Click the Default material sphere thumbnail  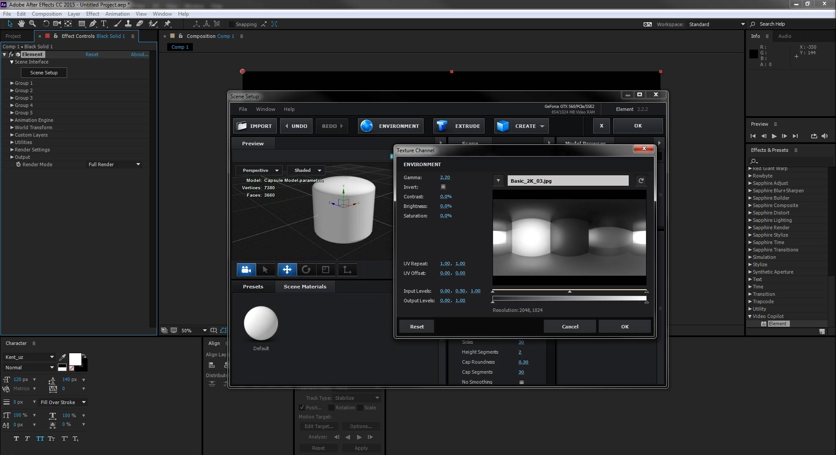tap(261, 323)
